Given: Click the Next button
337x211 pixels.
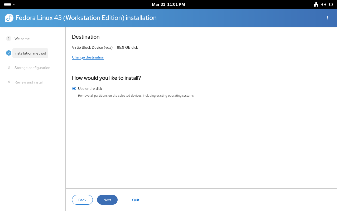Looking at the screenshot, I should point(107,200).
